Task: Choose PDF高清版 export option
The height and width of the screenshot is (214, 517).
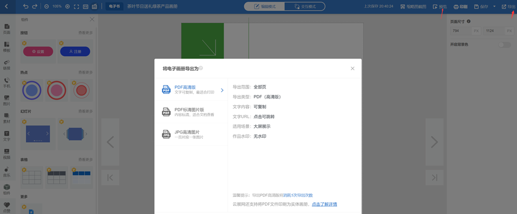Action: click(191, 90)
